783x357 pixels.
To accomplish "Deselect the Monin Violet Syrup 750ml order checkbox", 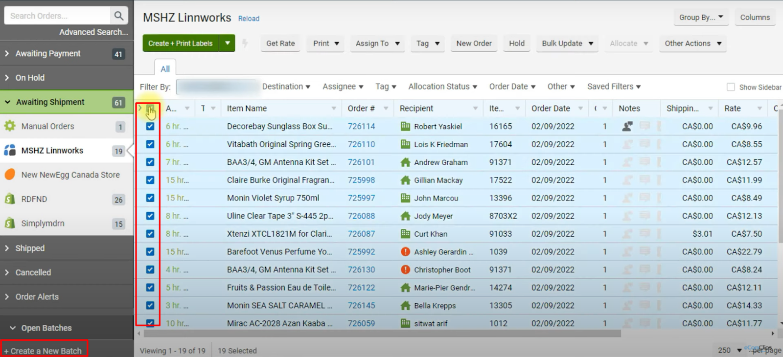I will point(150,198).
